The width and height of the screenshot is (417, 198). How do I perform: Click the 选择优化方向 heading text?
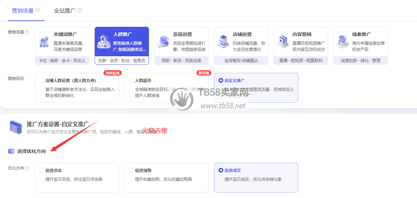pos(32,151)
